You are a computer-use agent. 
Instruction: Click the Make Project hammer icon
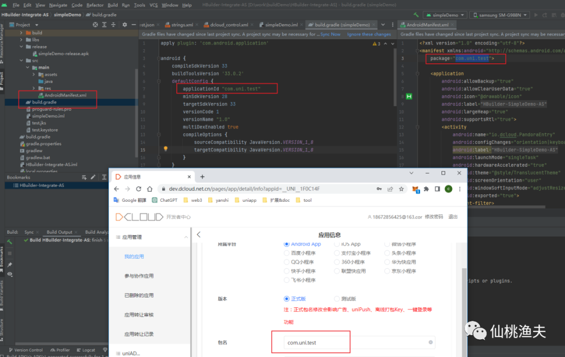[416, 15]
